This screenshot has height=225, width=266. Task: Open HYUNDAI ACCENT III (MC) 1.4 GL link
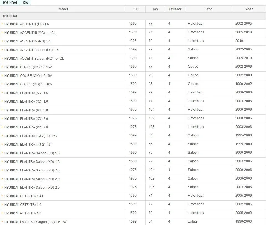[30, 33]
